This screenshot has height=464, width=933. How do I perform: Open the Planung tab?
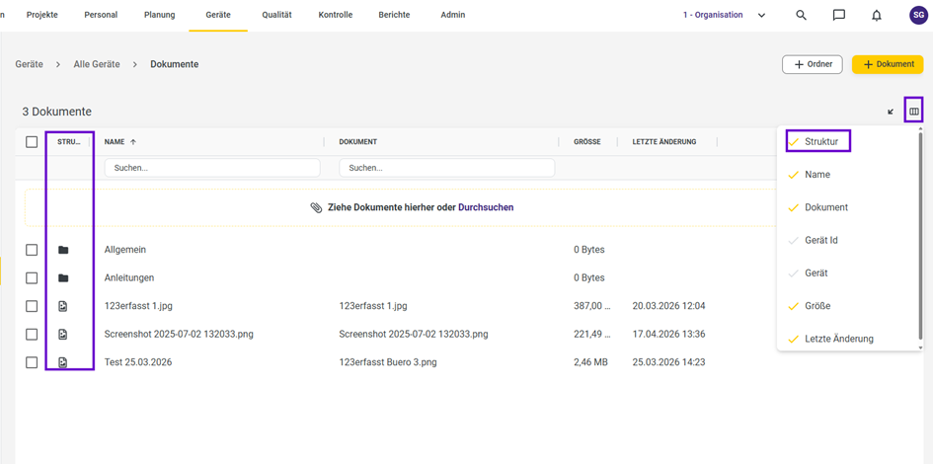point(160,15)
